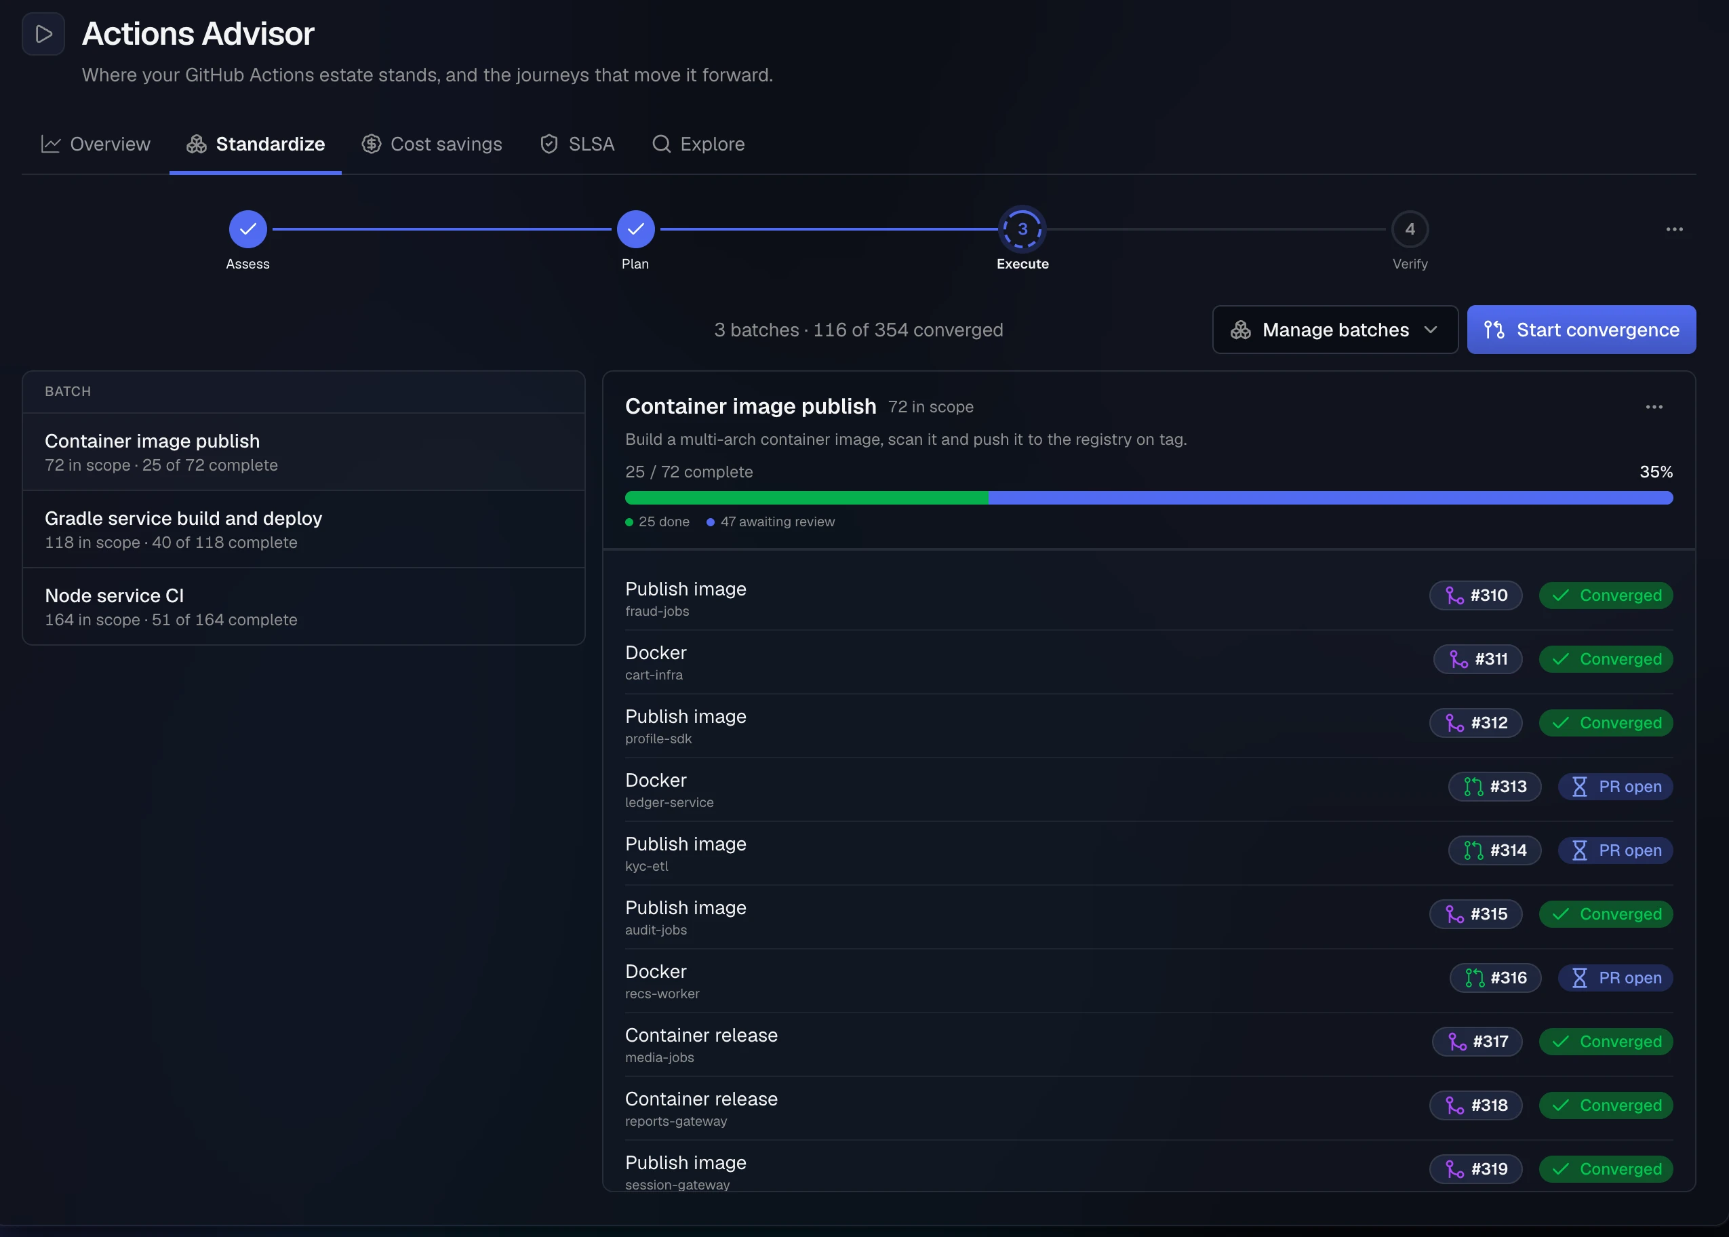
Task: Open pull request #316 for recs-worker
Action: tap(1495, 978)
